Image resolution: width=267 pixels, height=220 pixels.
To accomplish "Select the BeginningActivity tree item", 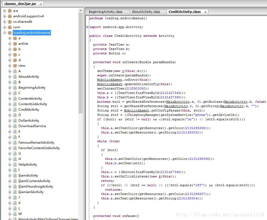I will [x=32, y=88].
